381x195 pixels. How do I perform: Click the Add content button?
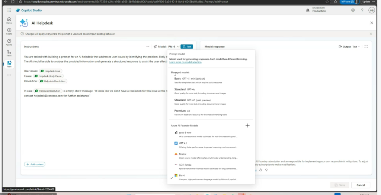35,164
